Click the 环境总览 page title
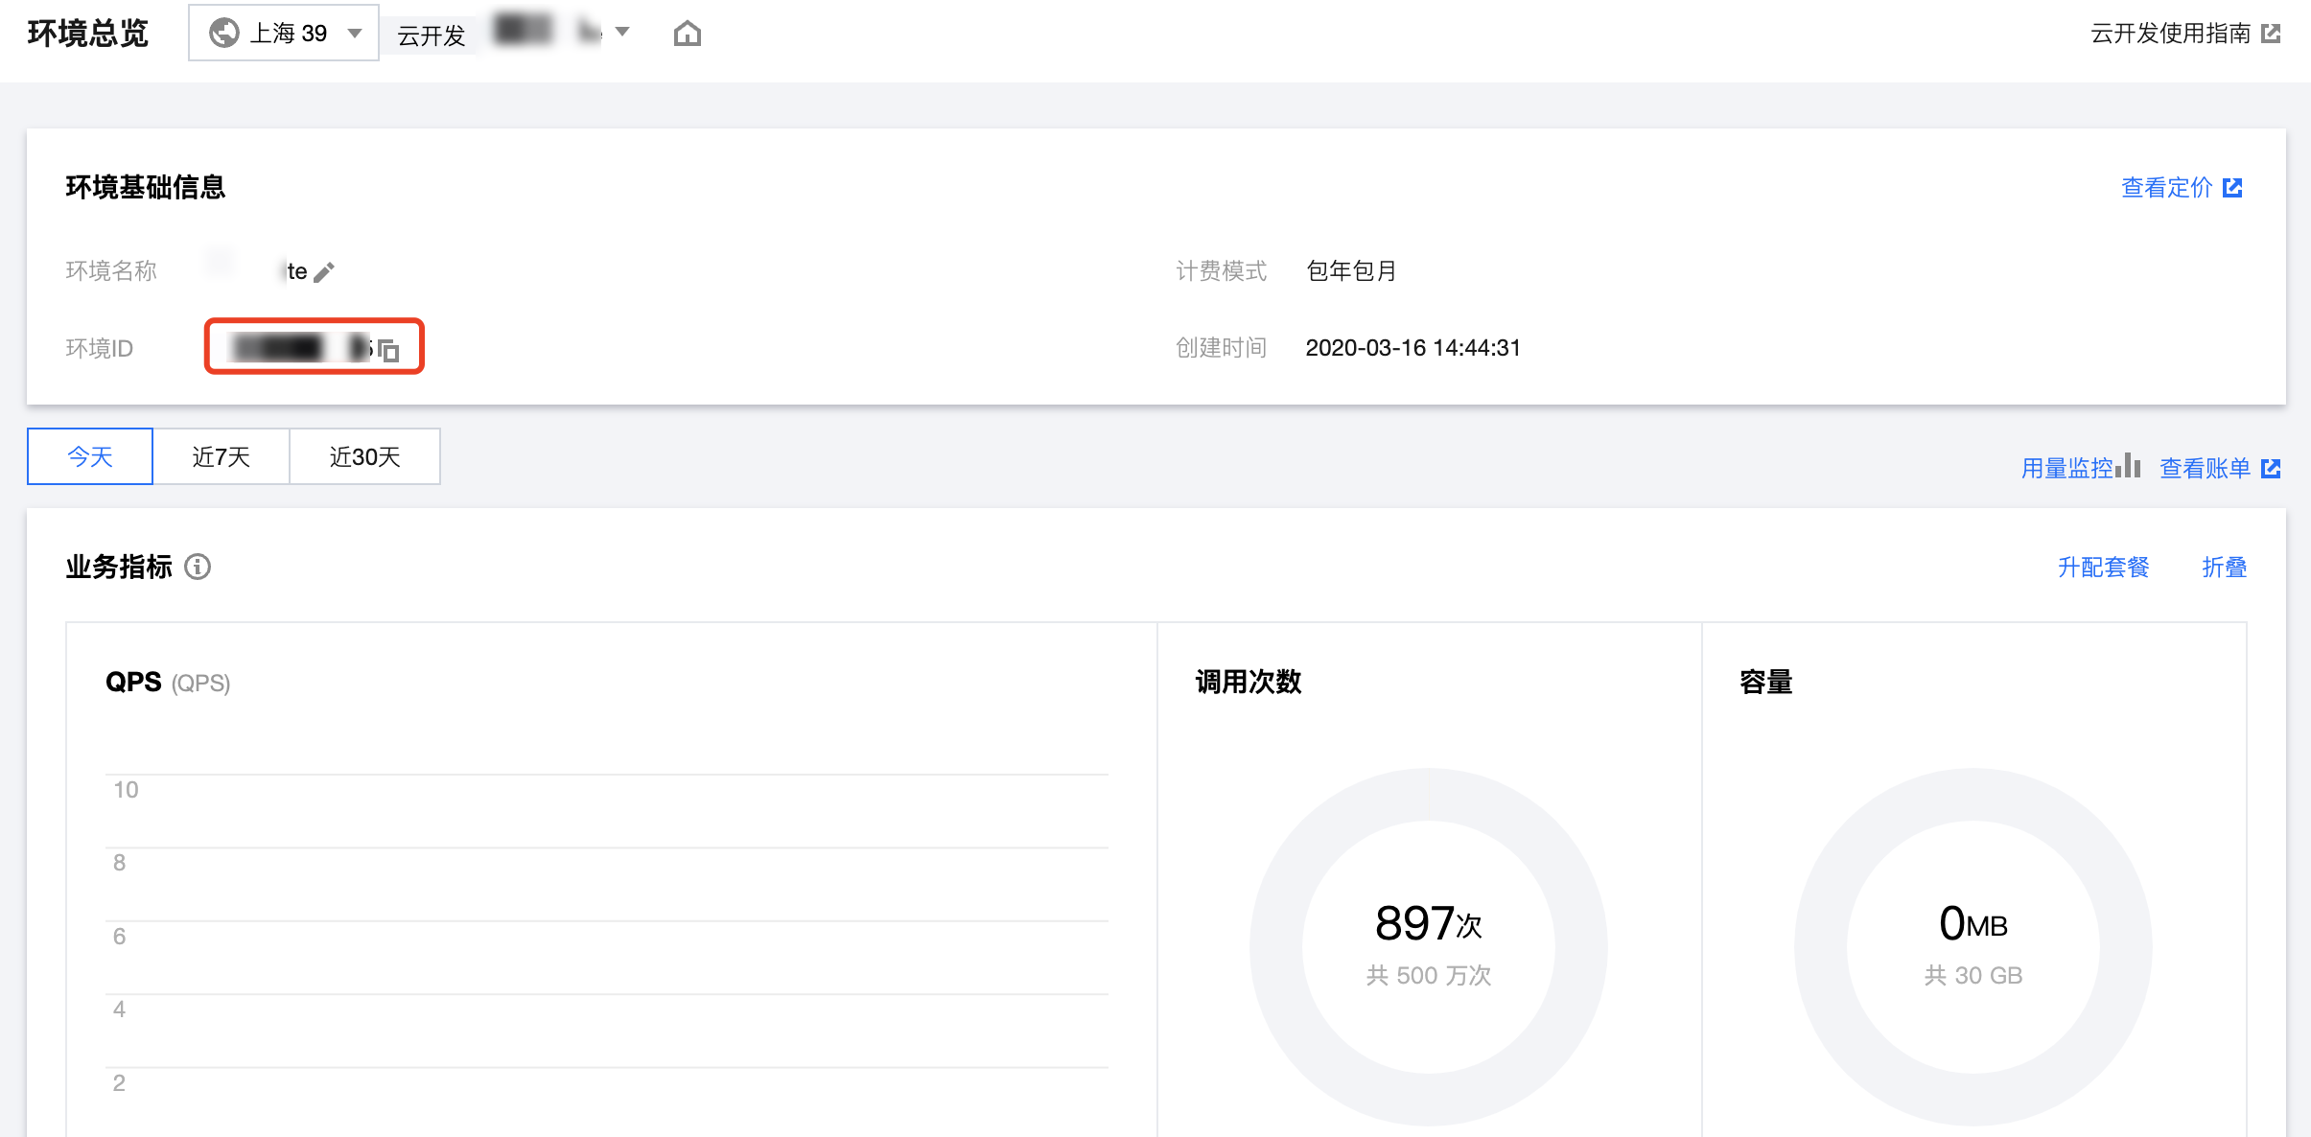Viewport: 2311px width, 1137px height. coord(88,34)
